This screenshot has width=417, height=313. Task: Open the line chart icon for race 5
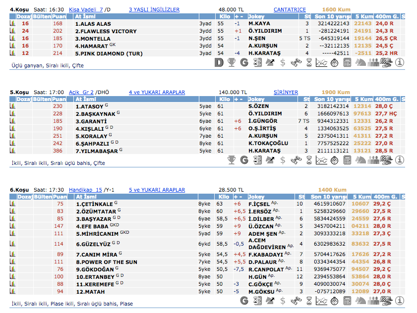[321, 160]
